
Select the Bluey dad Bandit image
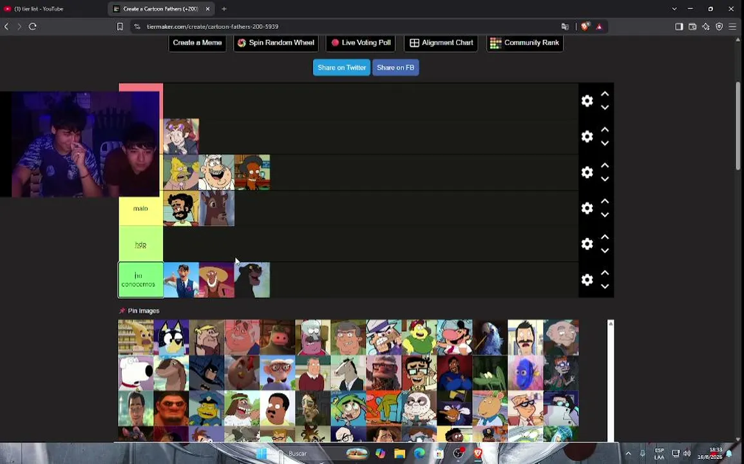tap(171, 337)
